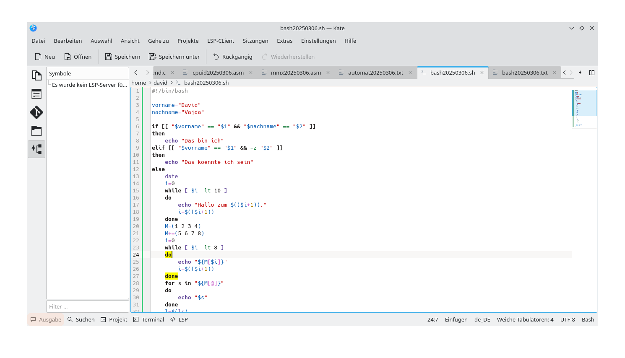Open the Dokumente sidebar panel icon
Viewport: 625px width, 358px height.
(36, 75)
